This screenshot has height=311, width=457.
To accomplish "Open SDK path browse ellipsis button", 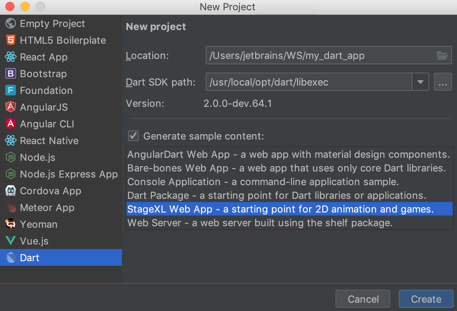I will (443, 82).
